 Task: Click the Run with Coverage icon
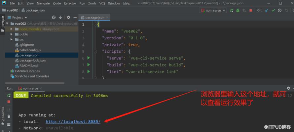click(x=244, y=11)
